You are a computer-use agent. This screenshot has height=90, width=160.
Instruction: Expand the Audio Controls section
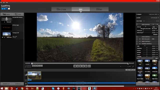[x=137, y=37]
